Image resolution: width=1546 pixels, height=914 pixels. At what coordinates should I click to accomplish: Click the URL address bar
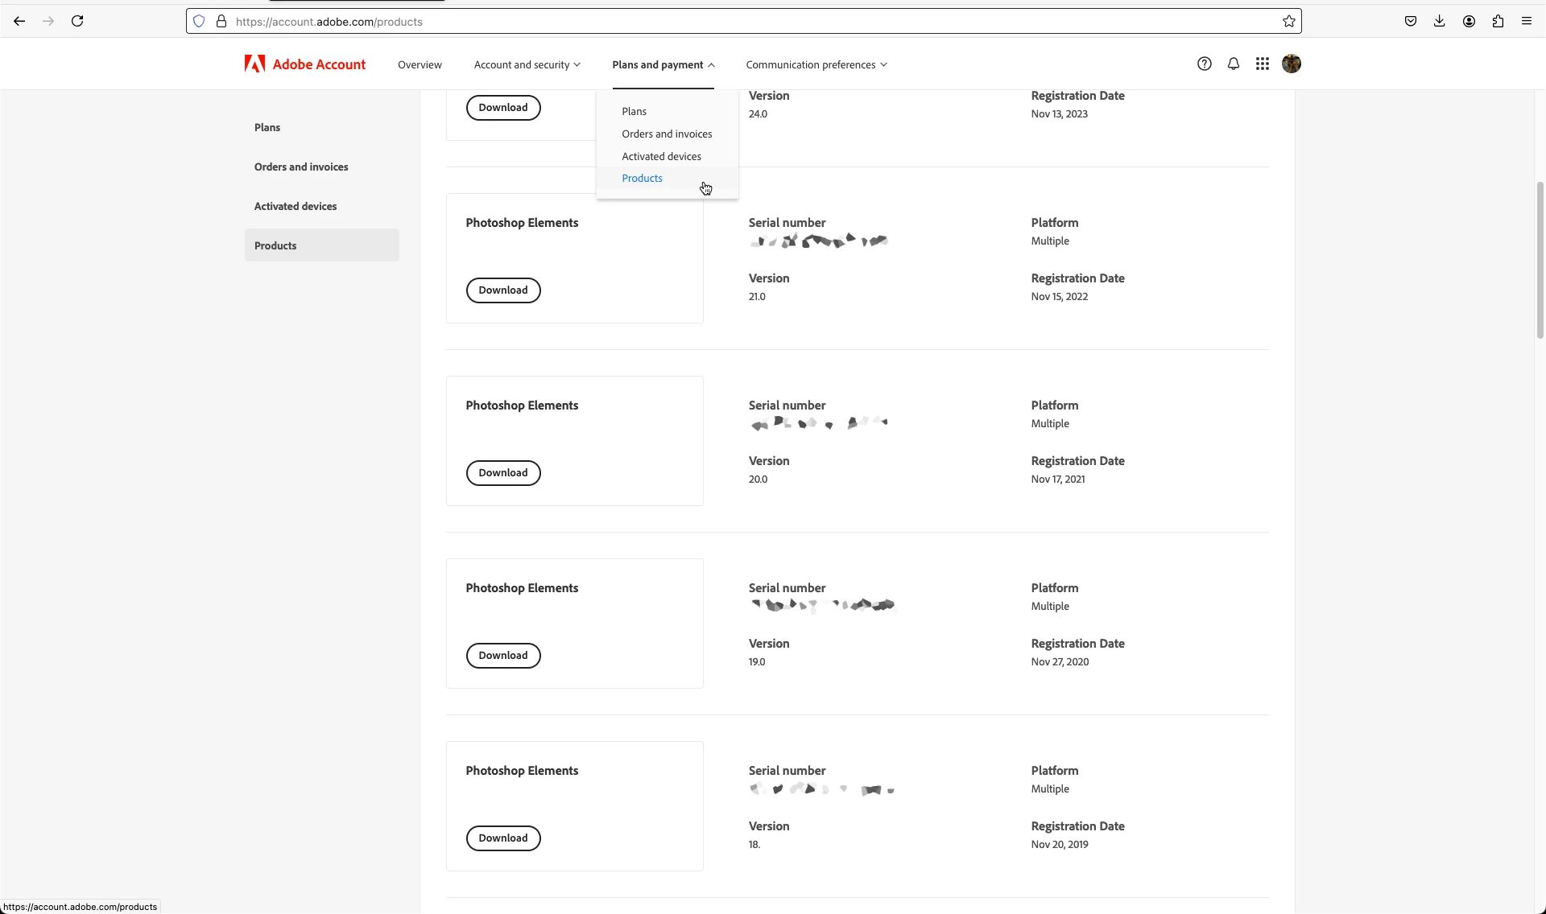click(x=725, y=22)
